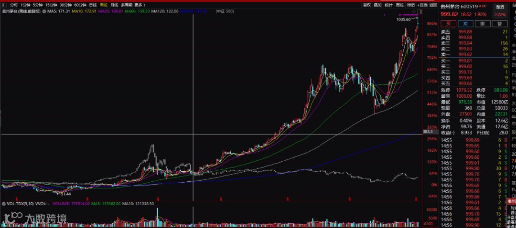Click the MA120: 122.06 indicator label
Screen dimensions: 516x228
(x=165, y=11)
